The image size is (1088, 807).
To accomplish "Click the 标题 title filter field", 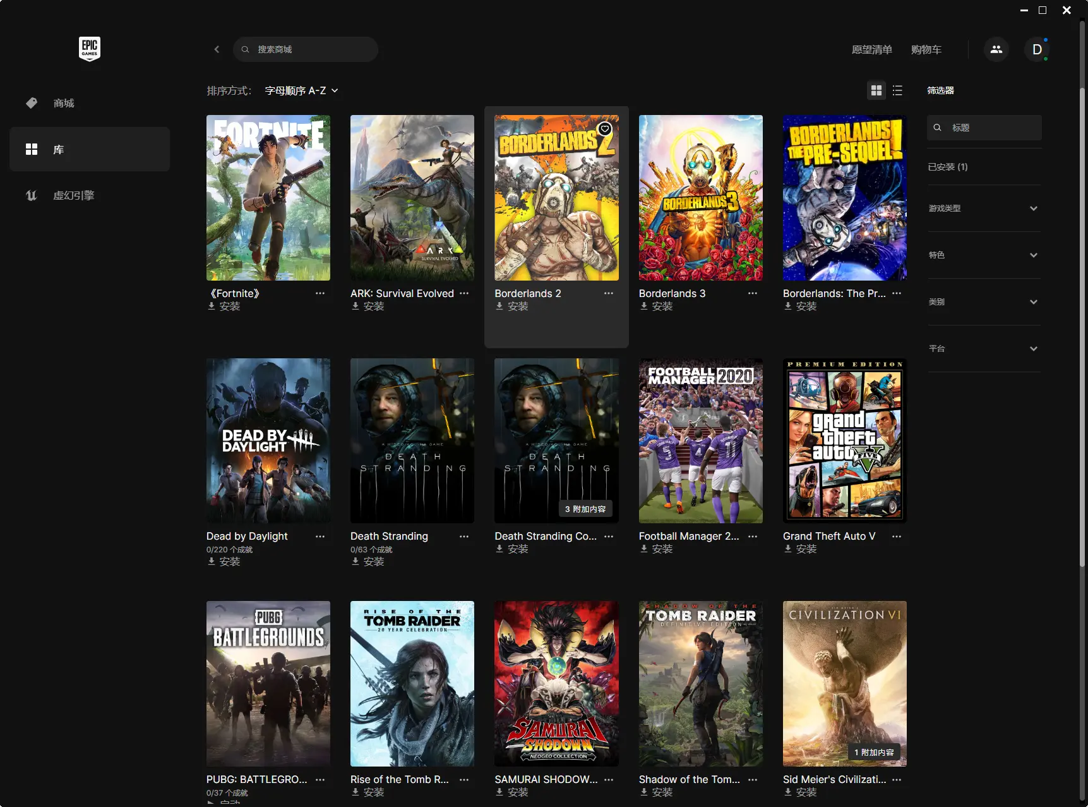I will pyautogui.click(x=984, y=128).
